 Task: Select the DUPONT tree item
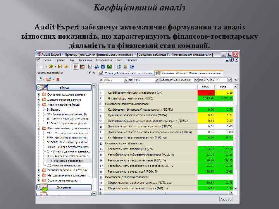click(67, 142)
